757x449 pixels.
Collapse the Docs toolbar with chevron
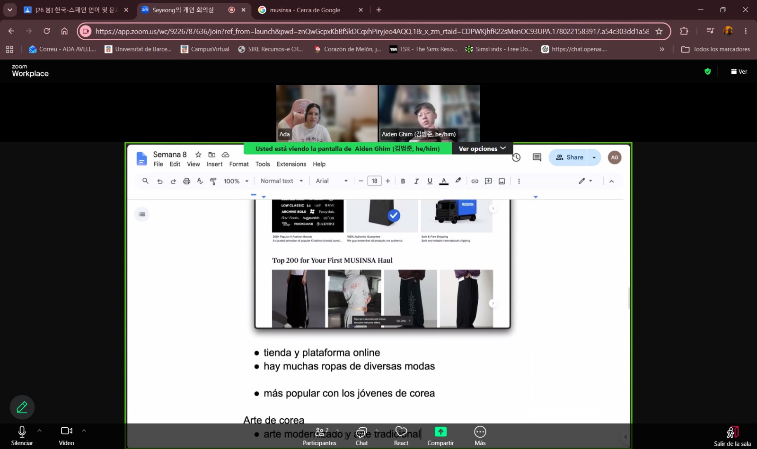click(x=611, y=181)
